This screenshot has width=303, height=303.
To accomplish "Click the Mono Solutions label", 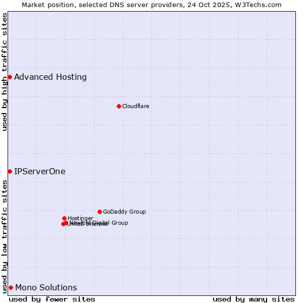I will [x=46, y=287].
